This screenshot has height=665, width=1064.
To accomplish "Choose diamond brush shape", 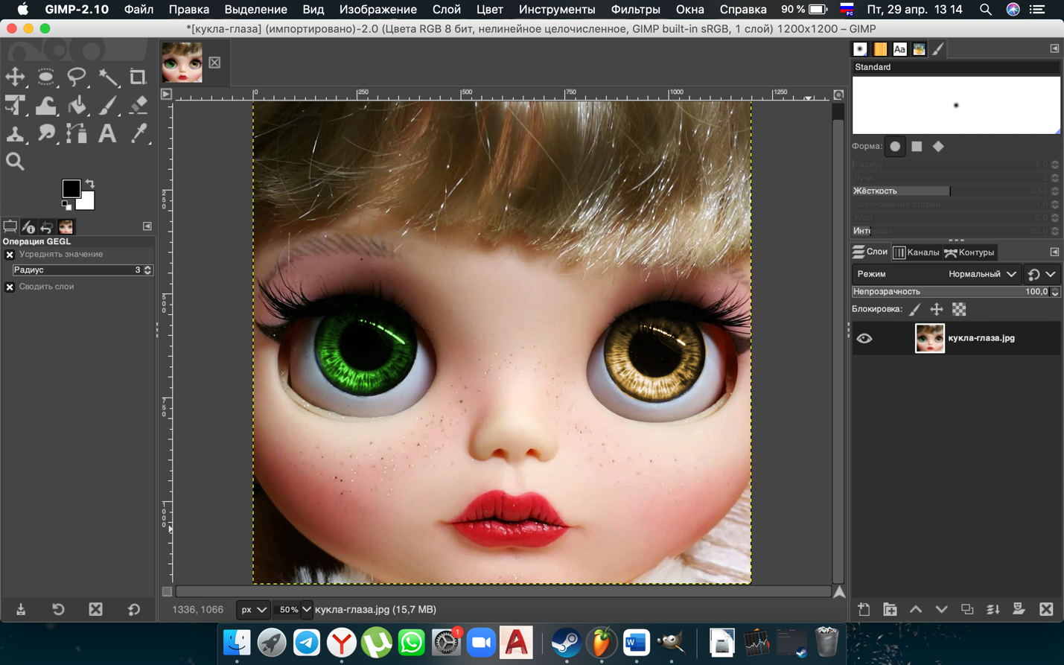I will (x=938, y=147).
